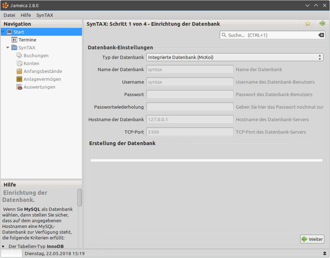
Task: Minimize the Jameica window
Action: [307, 5]
